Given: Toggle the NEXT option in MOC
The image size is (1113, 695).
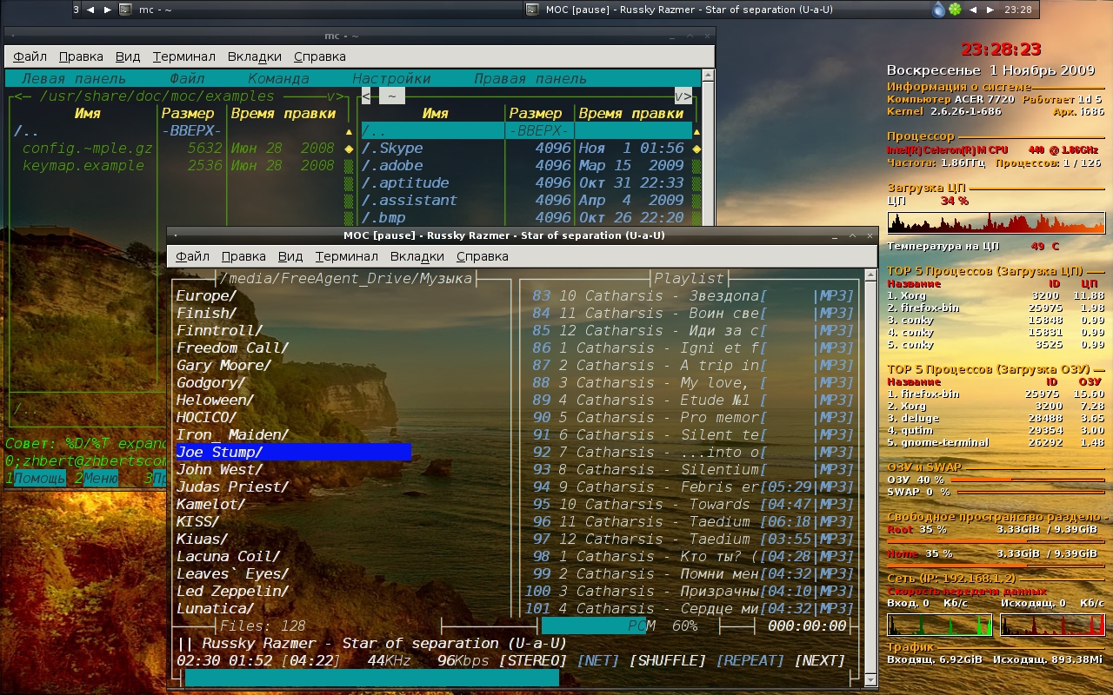Looking at the screenshot, I should tap(820, 661).
